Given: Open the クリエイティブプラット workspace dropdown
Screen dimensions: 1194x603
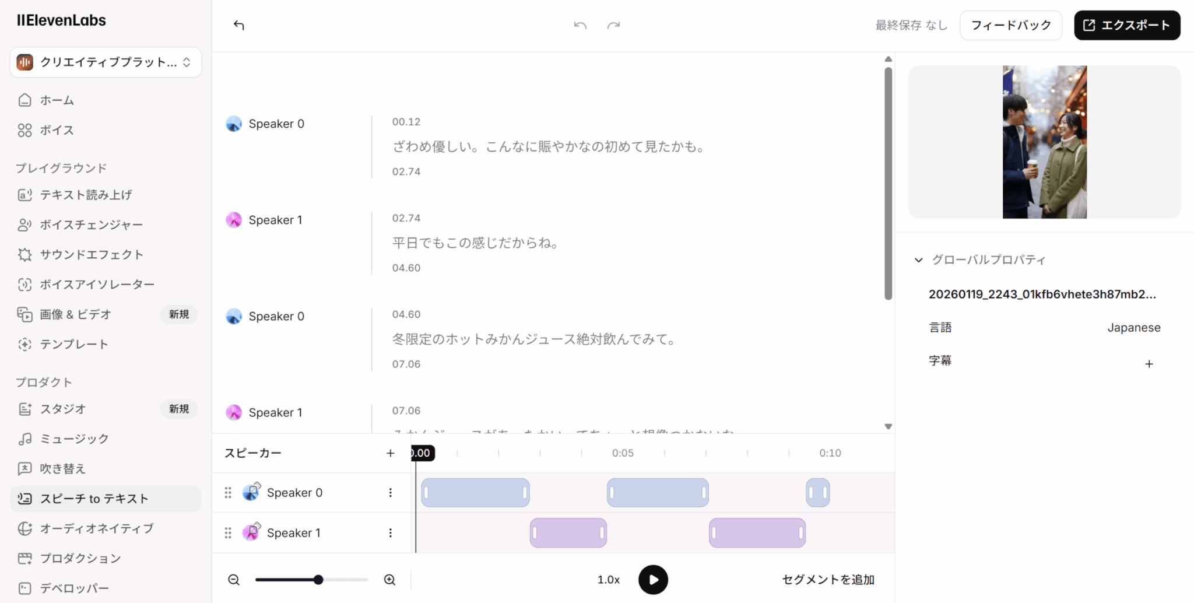Looking at the screenshot, I should [106, 62].
